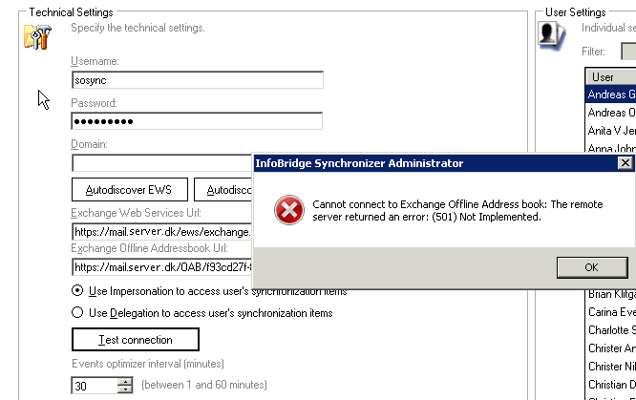
Task: Select the Charlotte S user row
Action: tap(611, 330)
